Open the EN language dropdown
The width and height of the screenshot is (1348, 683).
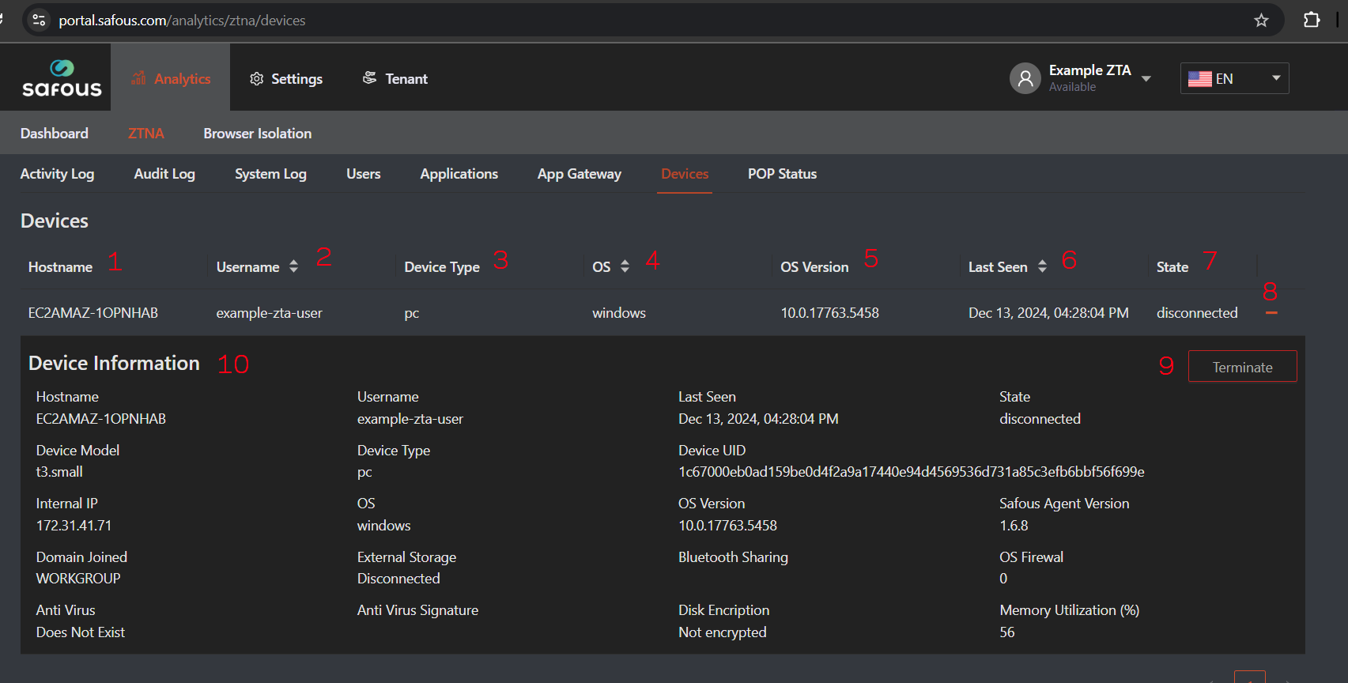tap(1234, 78)
